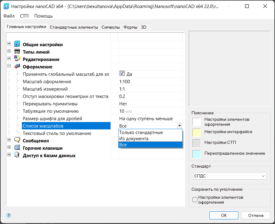The height and width of the screenshot is (224, 275).
Task: Click the Редактирование category icon
Action: [x=17, y=59]
